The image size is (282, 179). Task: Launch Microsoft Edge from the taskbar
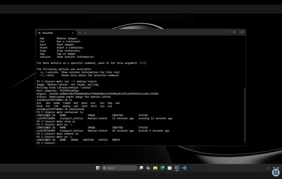[163, 168]
